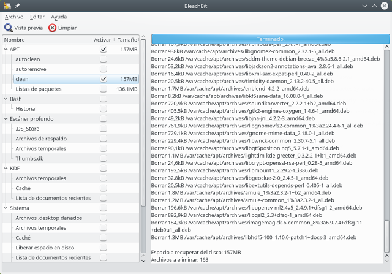Enable the Escáner profundo checkbox
Image resolution: width=392 pixels, height=274 pixels.
(104, 118)
